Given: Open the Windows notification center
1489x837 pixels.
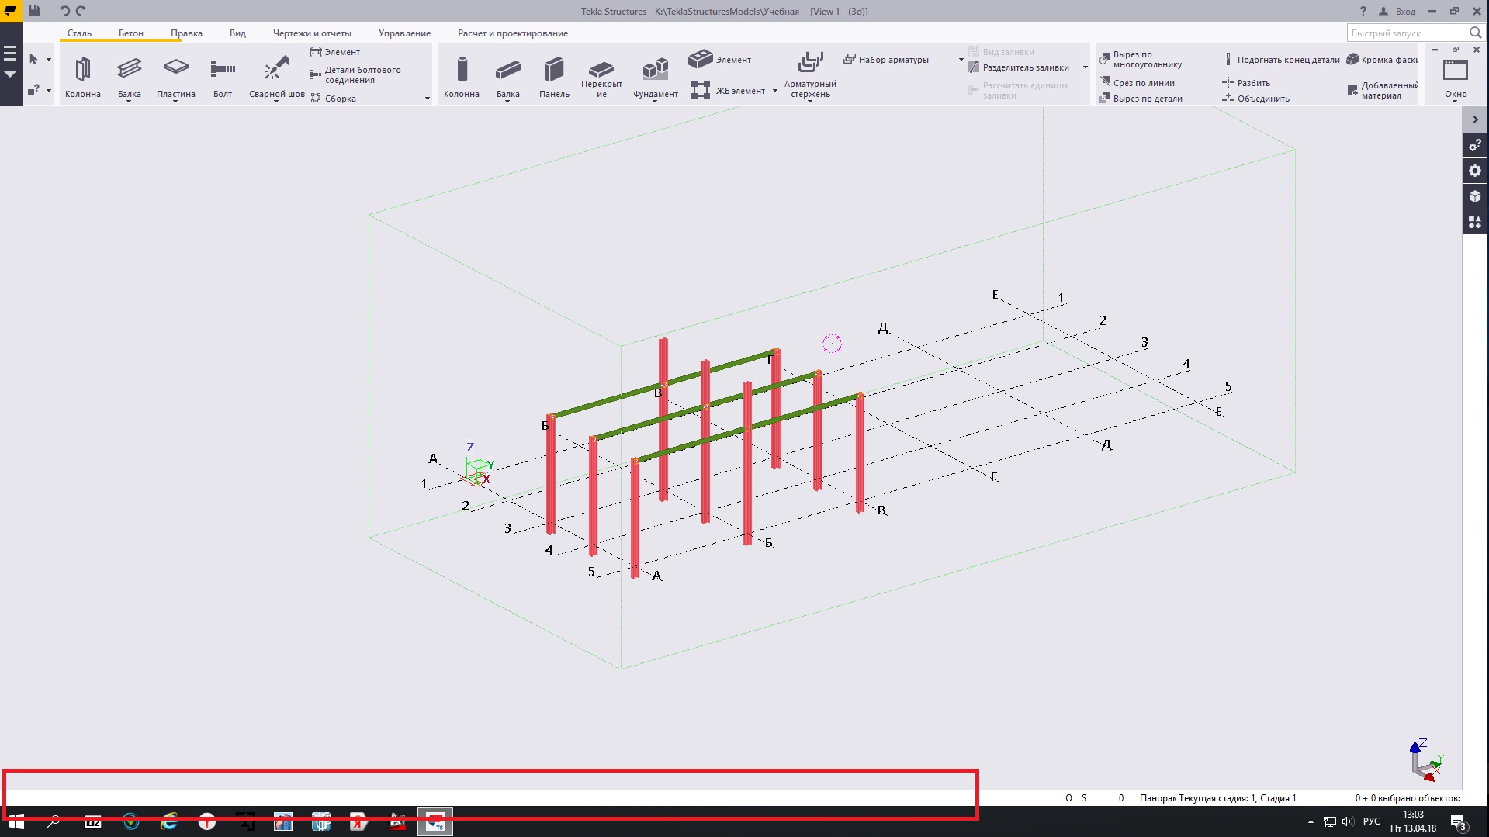Looking at the screenshot, I should point(1458,822).
